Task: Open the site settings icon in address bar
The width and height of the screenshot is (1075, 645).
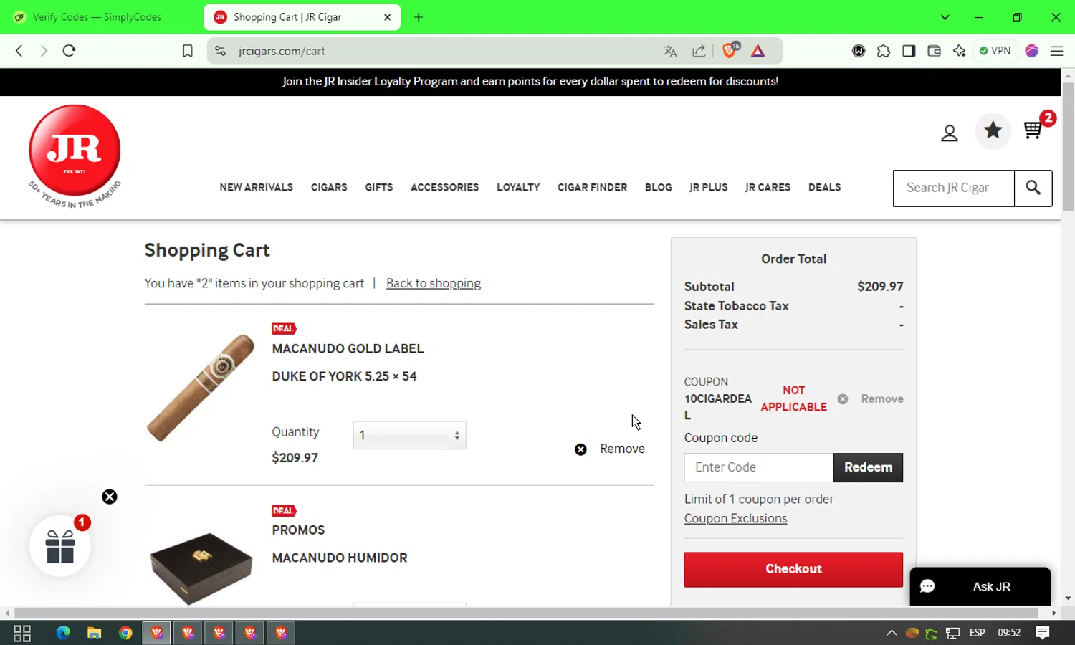Action: tap(221, 51)
